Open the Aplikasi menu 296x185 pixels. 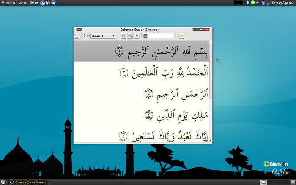(11, 3)
